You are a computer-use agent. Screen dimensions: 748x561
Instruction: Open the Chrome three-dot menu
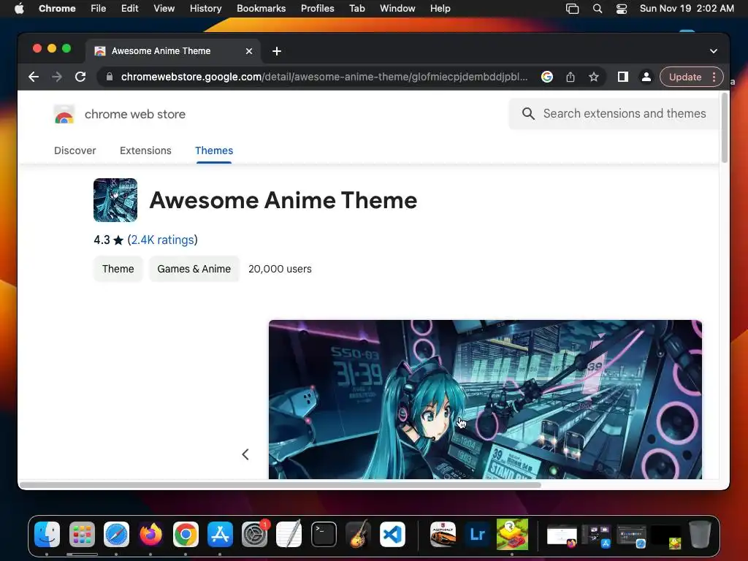pos(714,77)
